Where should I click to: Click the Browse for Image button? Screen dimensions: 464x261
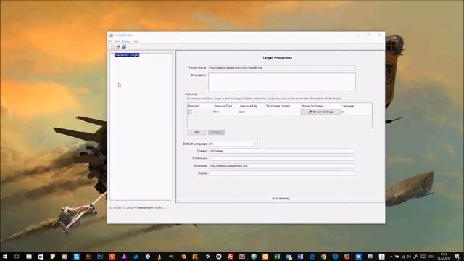pos(321,112)
